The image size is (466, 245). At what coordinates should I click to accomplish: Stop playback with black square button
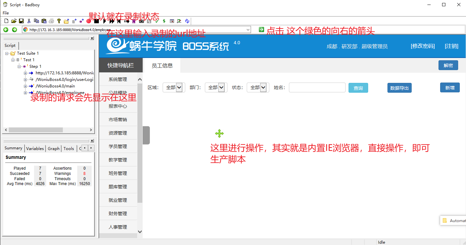97,21
